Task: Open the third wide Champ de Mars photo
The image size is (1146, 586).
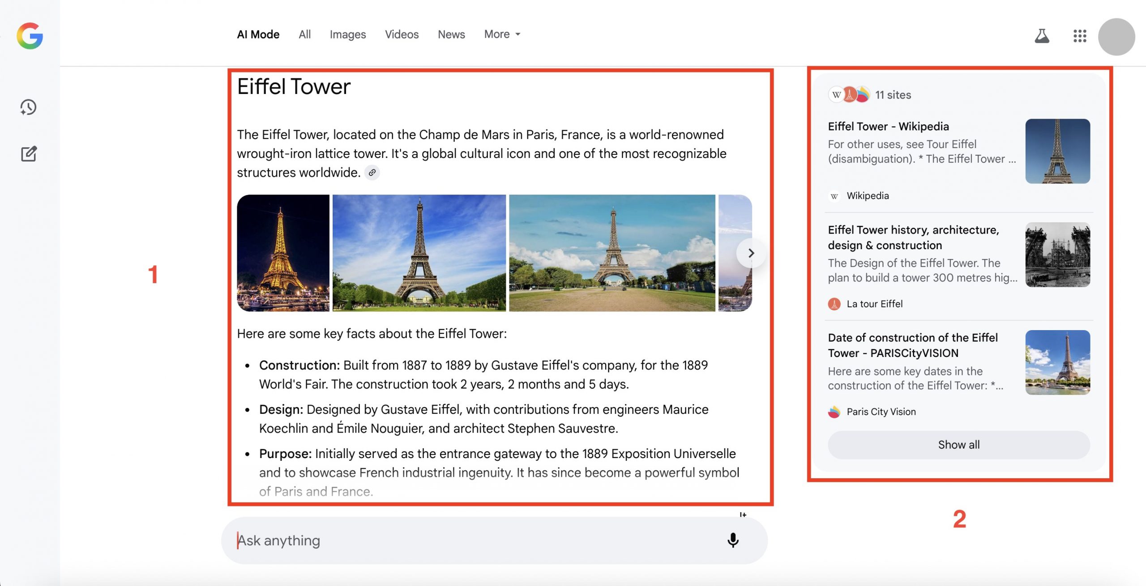Action: pyautogui.click(x=612, y=253)
